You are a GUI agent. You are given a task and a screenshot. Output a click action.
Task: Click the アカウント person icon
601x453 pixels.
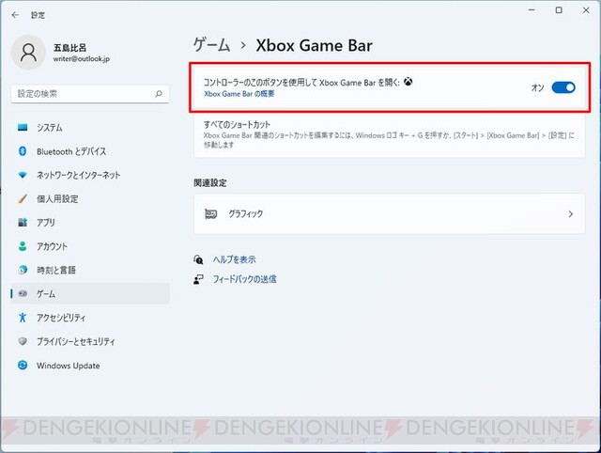(23, 246)
